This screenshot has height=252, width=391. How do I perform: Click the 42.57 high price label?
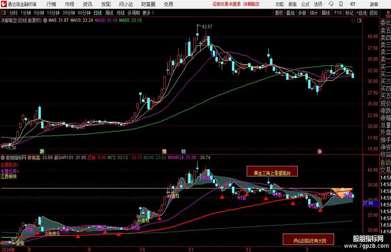coord(207,27)
